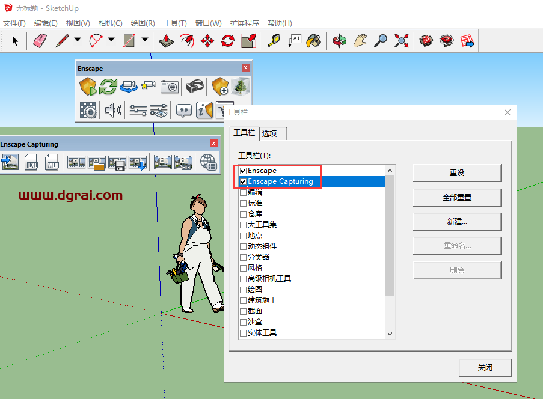Image resolution: width=543 pixels, height=399 pixels.
Task: Open Enscape asset library tree icon
Action: (241, 87)
